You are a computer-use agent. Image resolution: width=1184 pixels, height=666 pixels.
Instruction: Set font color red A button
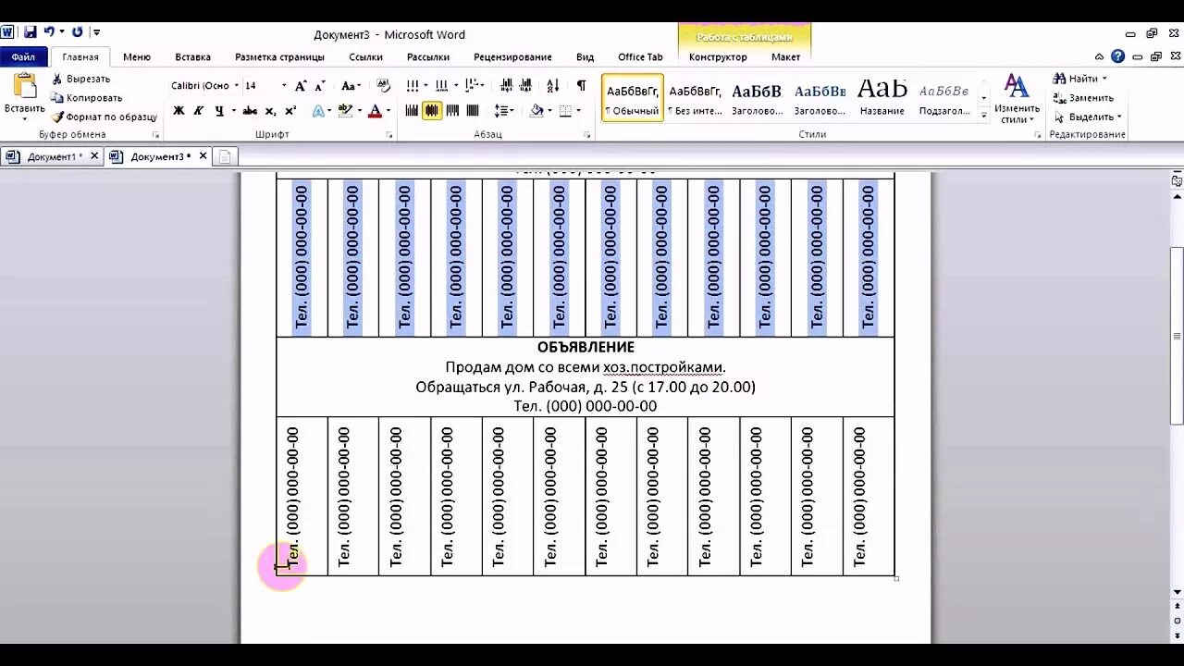[x=375, y=111]
